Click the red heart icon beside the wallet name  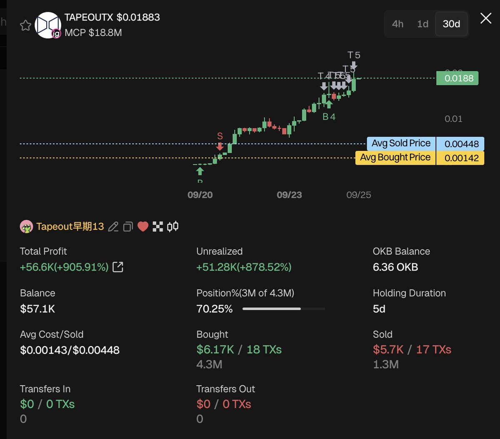pyautogui.click(x=143, y=226)
